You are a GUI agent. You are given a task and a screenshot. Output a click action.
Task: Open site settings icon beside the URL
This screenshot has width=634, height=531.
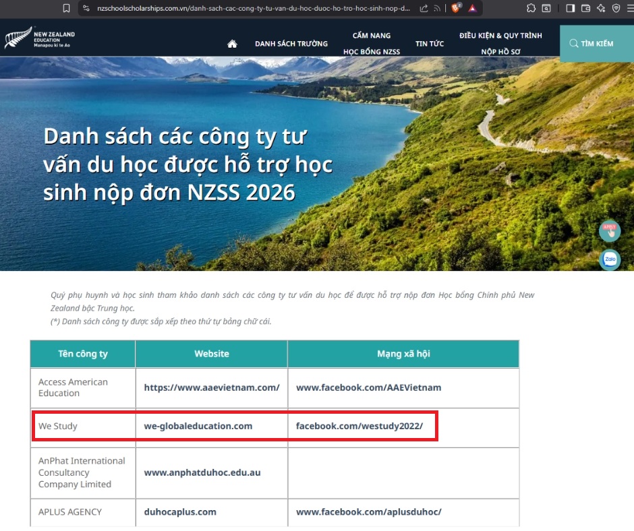pos(86,8)
